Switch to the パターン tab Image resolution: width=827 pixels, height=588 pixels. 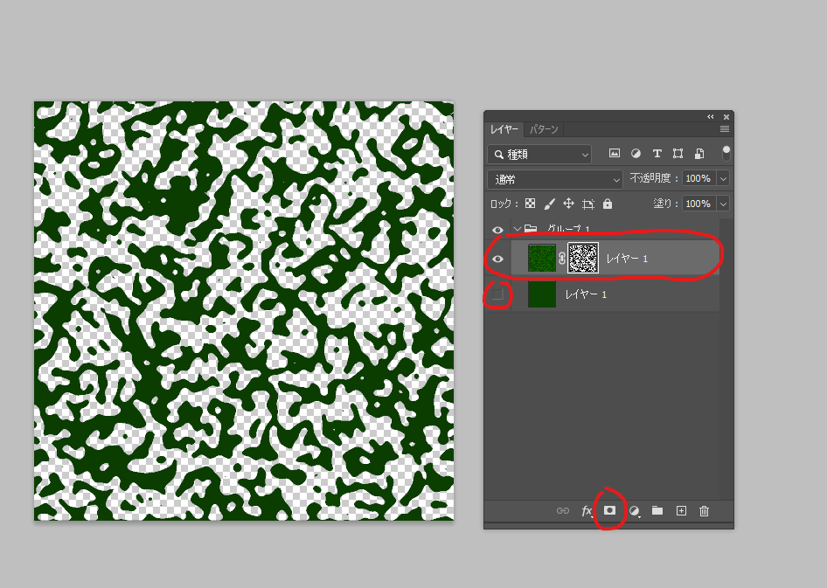544,130
